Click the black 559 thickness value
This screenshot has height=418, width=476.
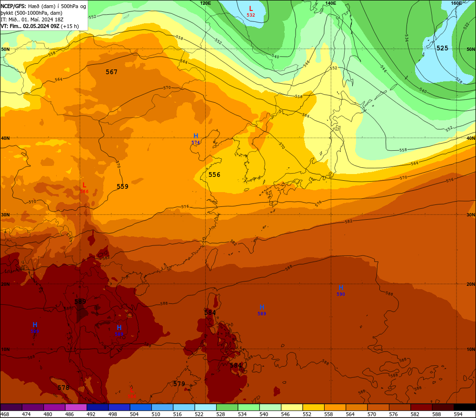point(123,186)
